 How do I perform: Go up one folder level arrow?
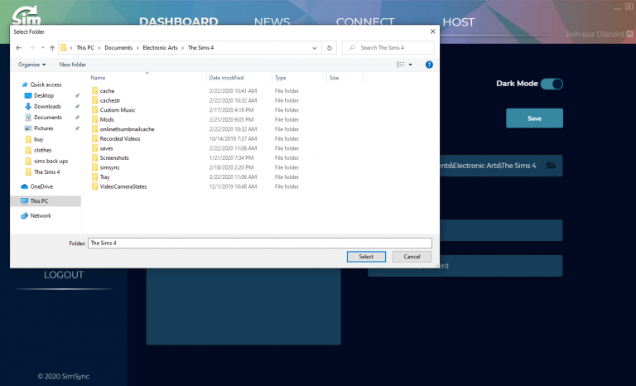coord(52,48)
